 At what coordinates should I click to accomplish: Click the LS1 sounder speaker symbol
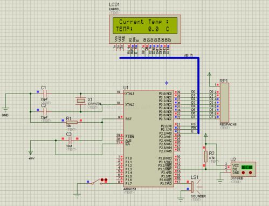pyautogui.click(x=195, y=187)
